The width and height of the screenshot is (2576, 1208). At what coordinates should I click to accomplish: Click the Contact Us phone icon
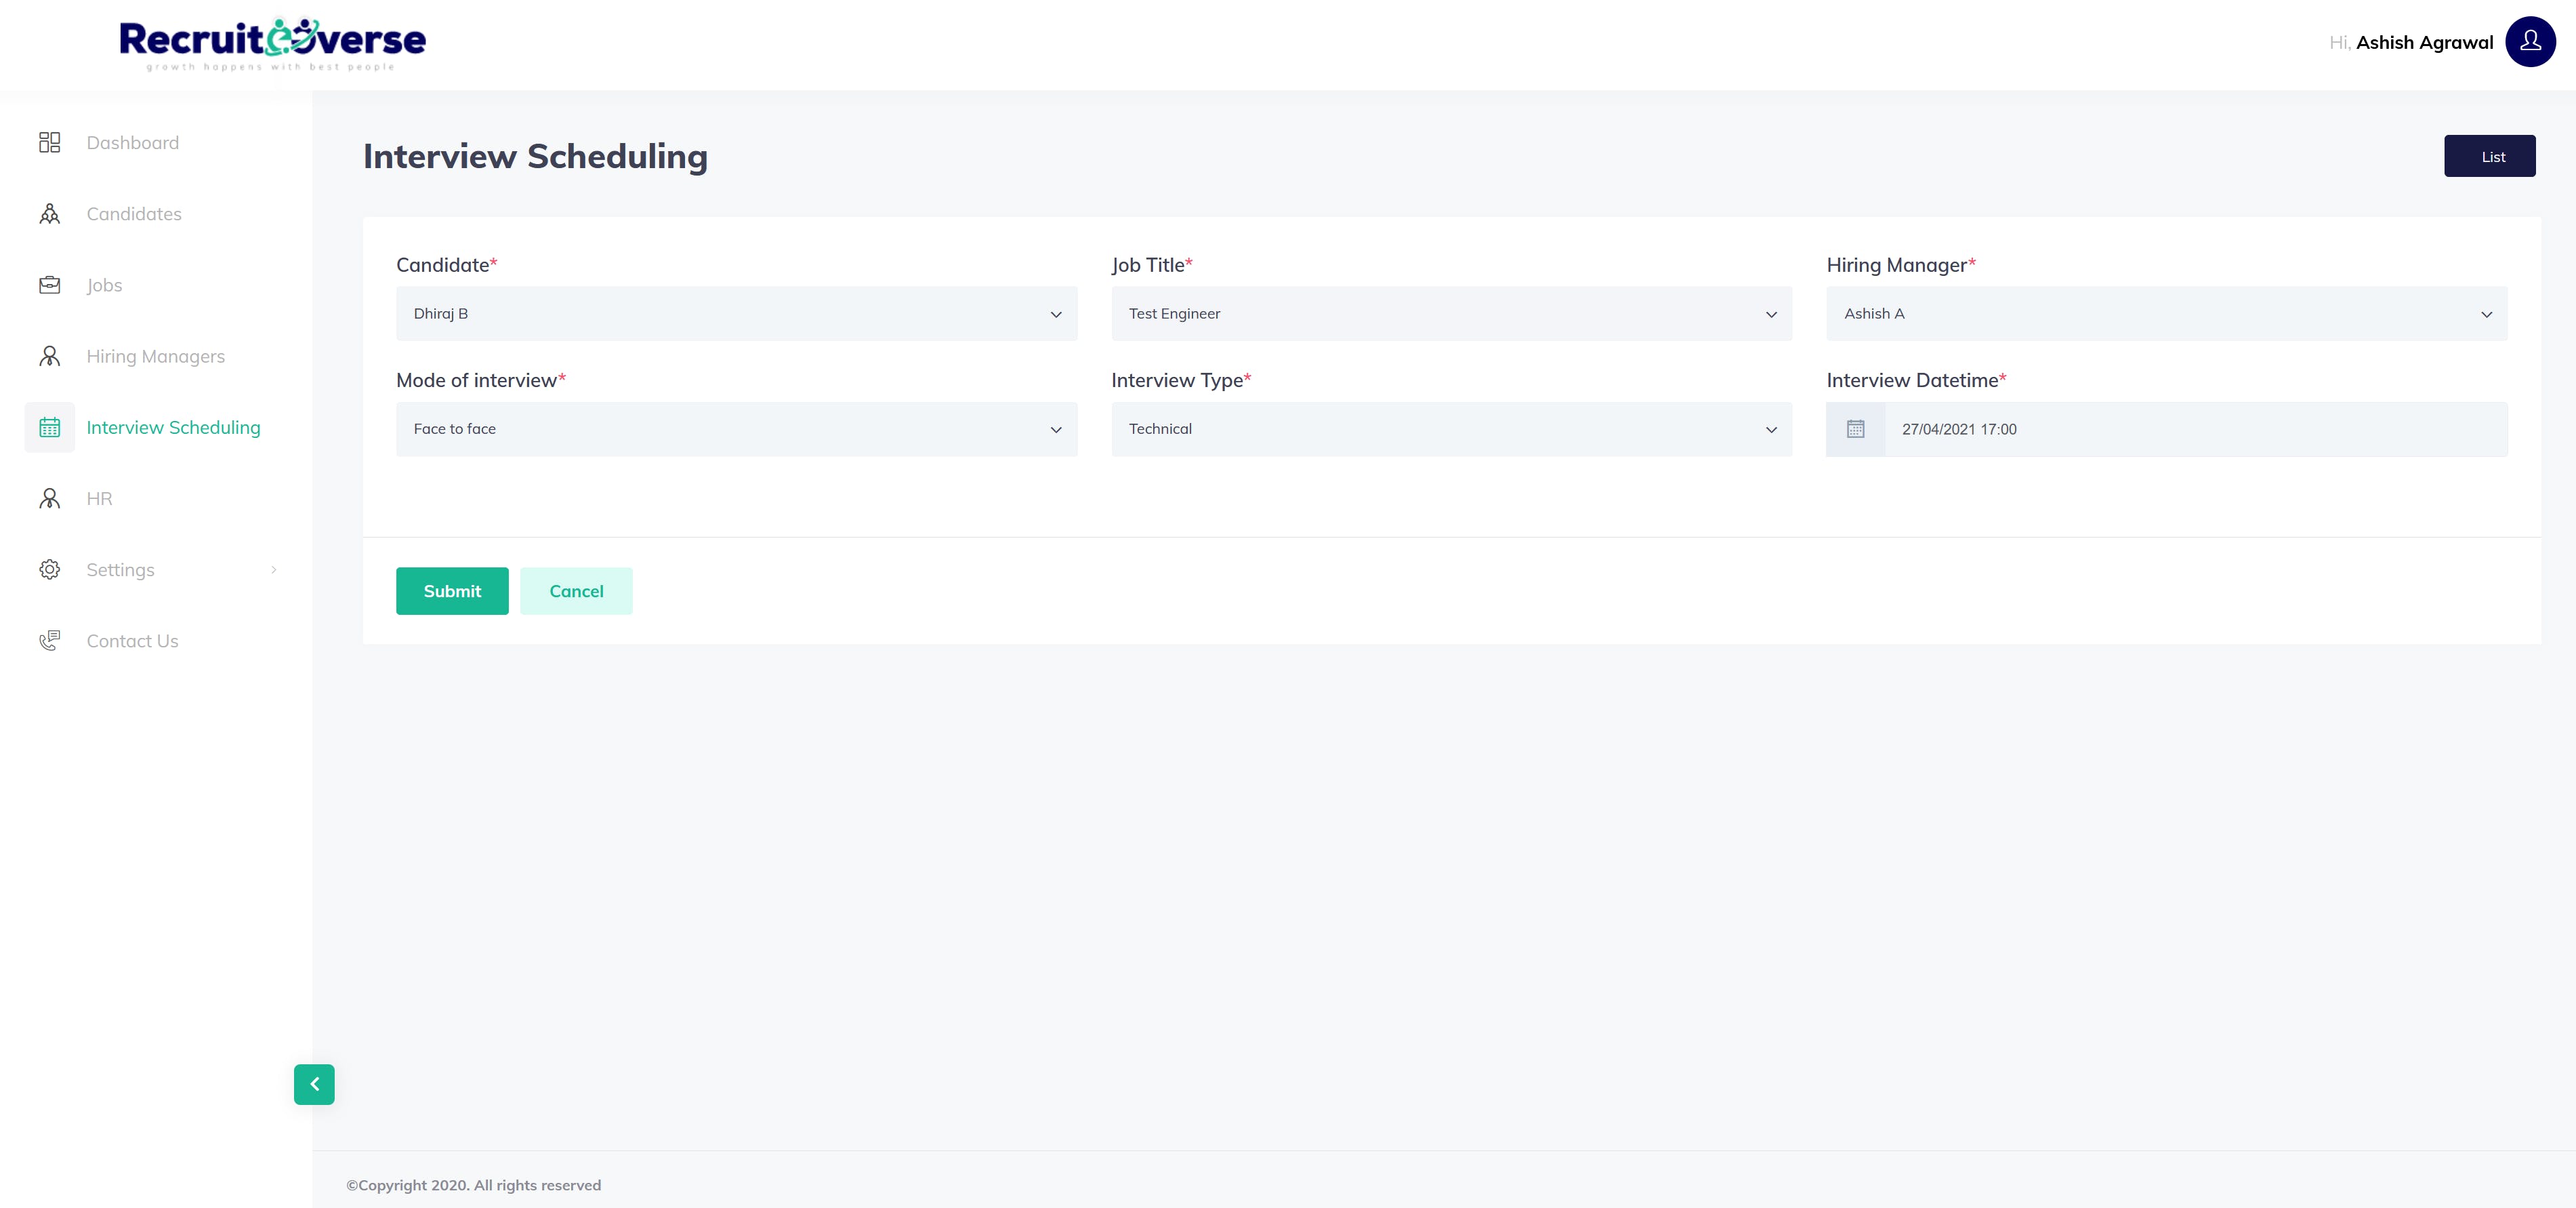[x=49, y=641]
